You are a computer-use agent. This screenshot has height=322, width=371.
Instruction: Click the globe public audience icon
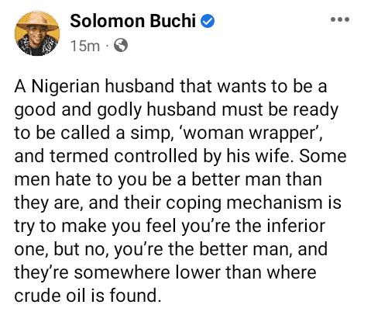tap(121, 45)
